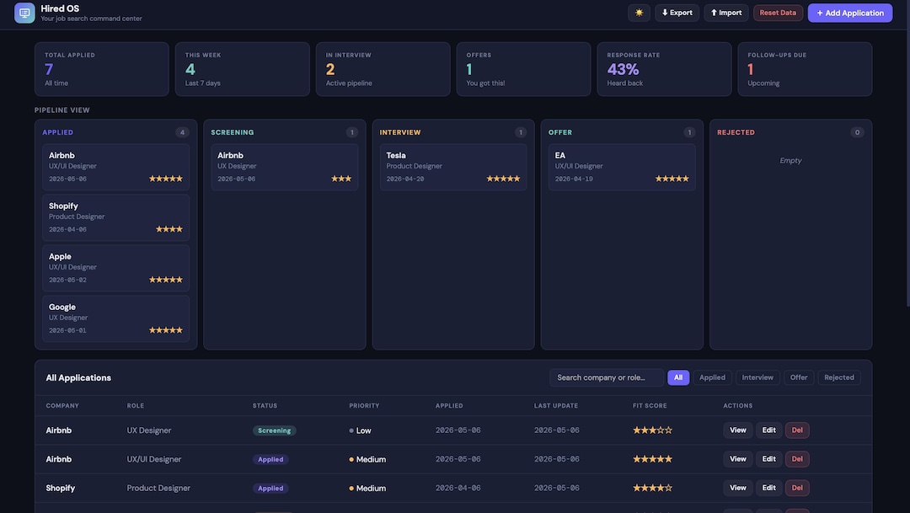Screen dimensions: 910x513
Task: Click the Import button
Action: click(x=726, y=13)
